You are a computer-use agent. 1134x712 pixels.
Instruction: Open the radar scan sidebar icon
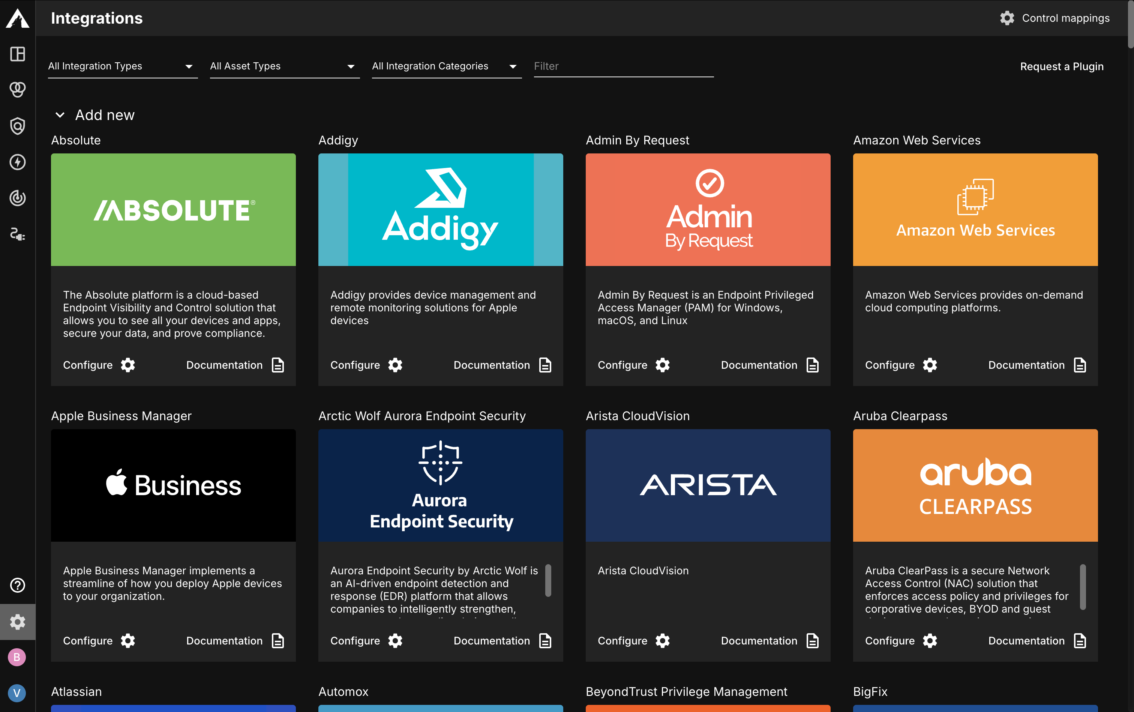point(17,198)
